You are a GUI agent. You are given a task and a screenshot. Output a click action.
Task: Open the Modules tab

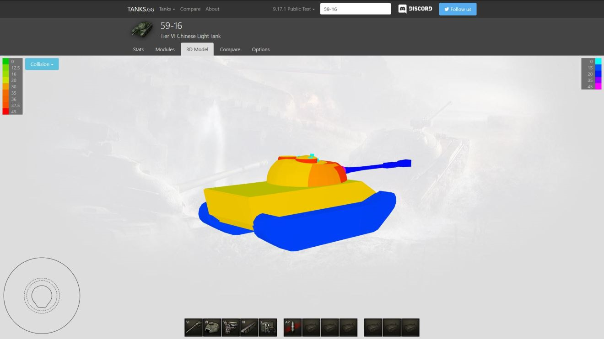165,49
